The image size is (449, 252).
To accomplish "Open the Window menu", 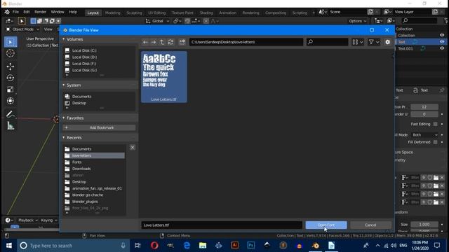I will click(x=58, y=12).
